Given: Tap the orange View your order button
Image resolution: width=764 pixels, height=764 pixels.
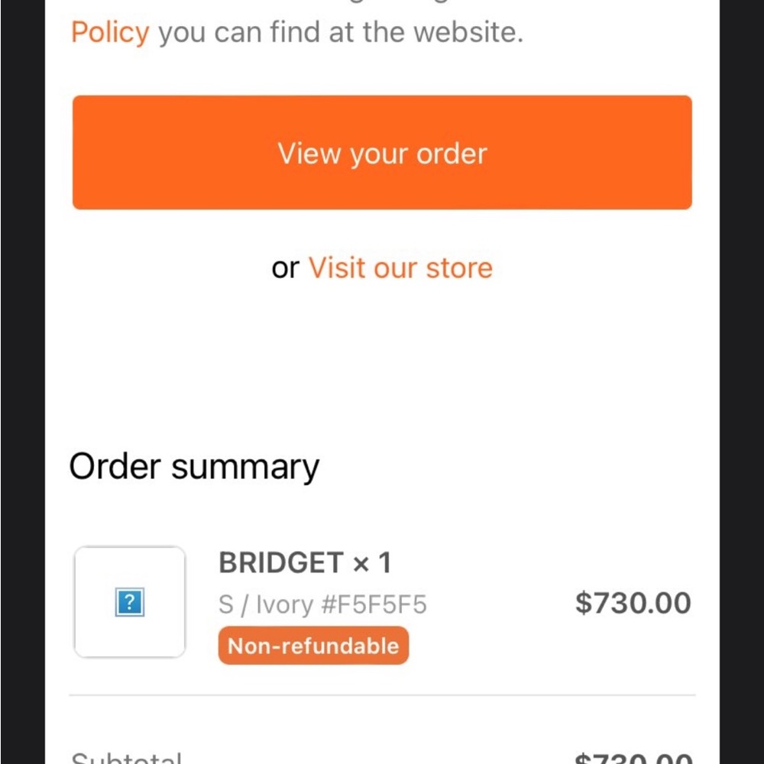Looking at the screenshot, I should pyautogui.click(x=382, y=153).
